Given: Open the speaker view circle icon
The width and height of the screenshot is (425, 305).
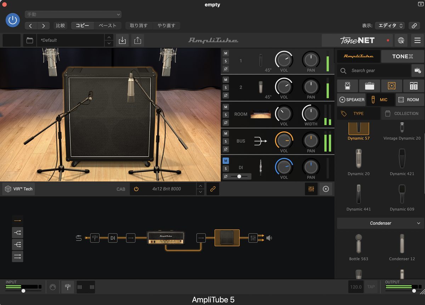Looking at the screenshot, I should pyautogui.click(x=326, y=189).
